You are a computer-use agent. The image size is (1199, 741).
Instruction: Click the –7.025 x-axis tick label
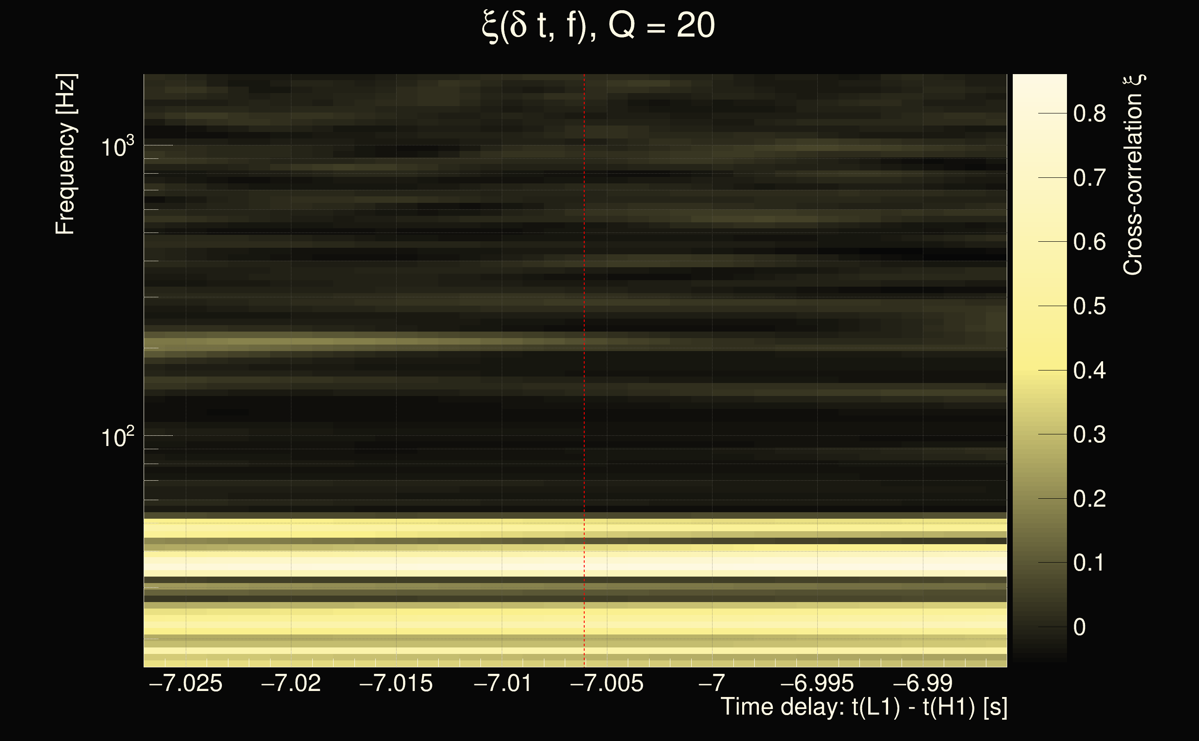click(x=186, y=684)
